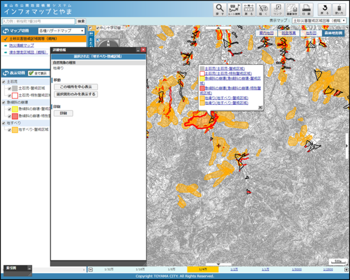Open the 各種ハザードマップ dropdown
The image size is (350, 280).
[61, 31]
